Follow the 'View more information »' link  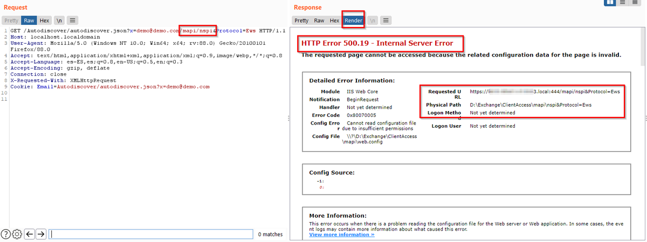(x=342, y=234)
